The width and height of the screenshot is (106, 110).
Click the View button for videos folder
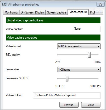tap(91, 105)
